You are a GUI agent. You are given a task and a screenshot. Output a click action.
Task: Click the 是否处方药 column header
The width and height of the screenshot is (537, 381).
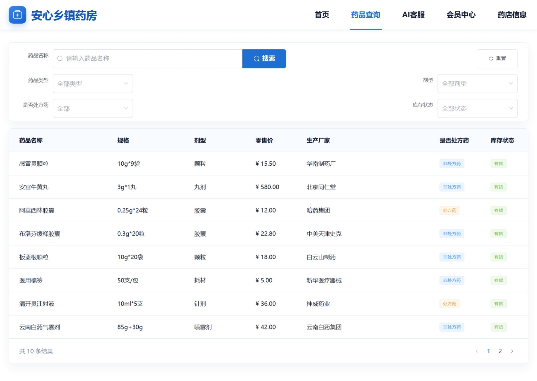(x=454, y=141)
